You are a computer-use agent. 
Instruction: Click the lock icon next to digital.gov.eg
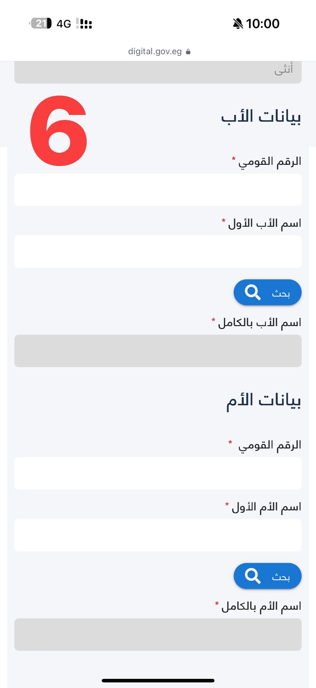coord(189,51)
